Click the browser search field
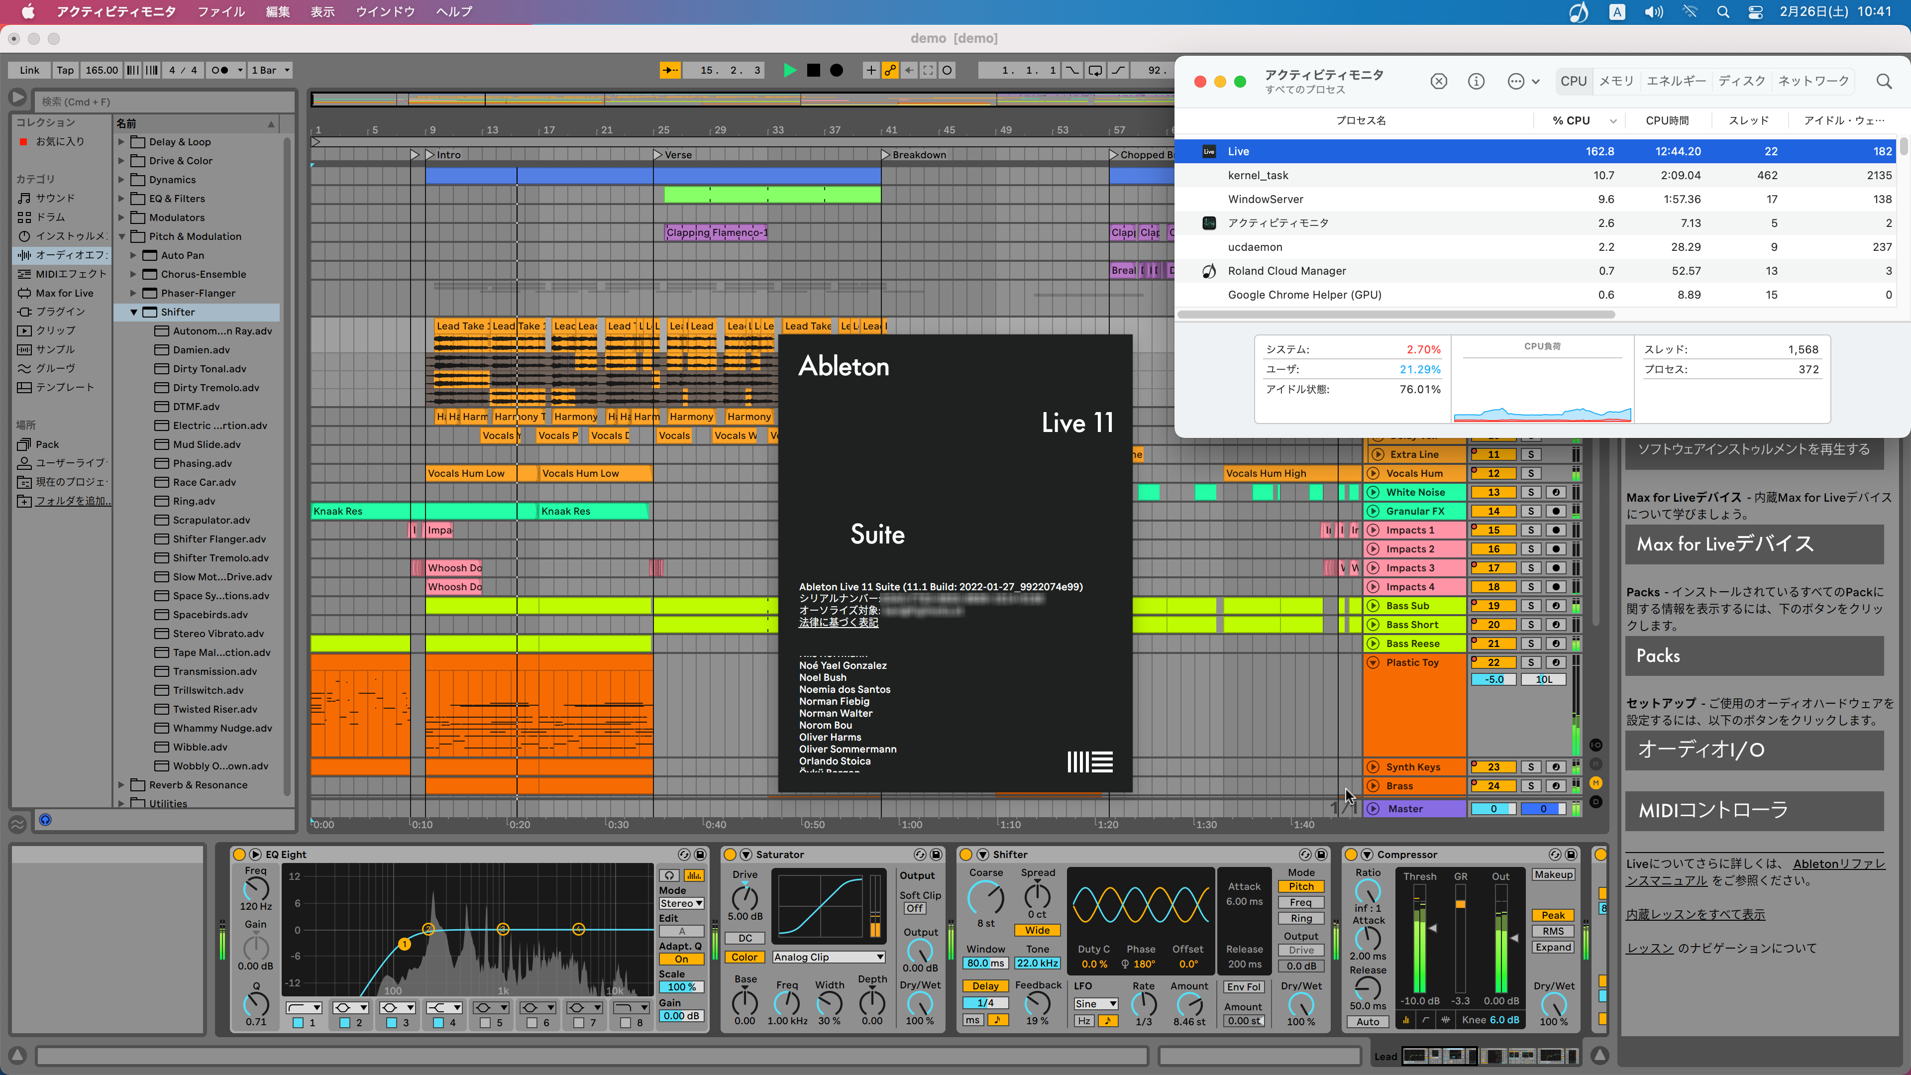Screen dimensions: 1911x1075 (x=165, y=102)
